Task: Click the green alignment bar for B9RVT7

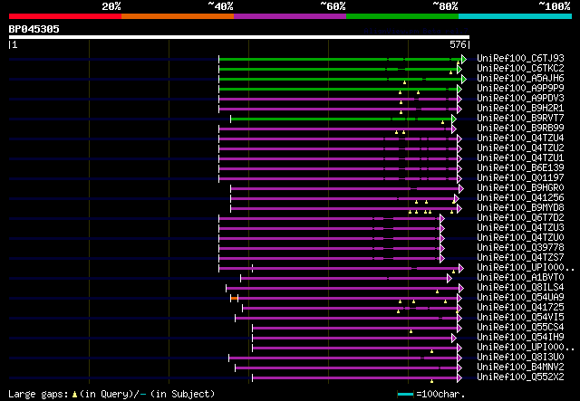Action: pos(342,119)
